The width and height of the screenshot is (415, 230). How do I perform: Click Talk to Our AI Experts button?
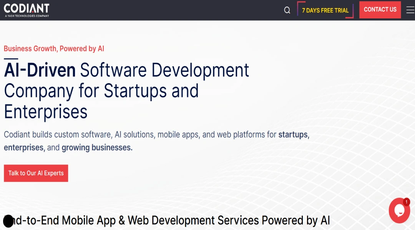[36, 173]
